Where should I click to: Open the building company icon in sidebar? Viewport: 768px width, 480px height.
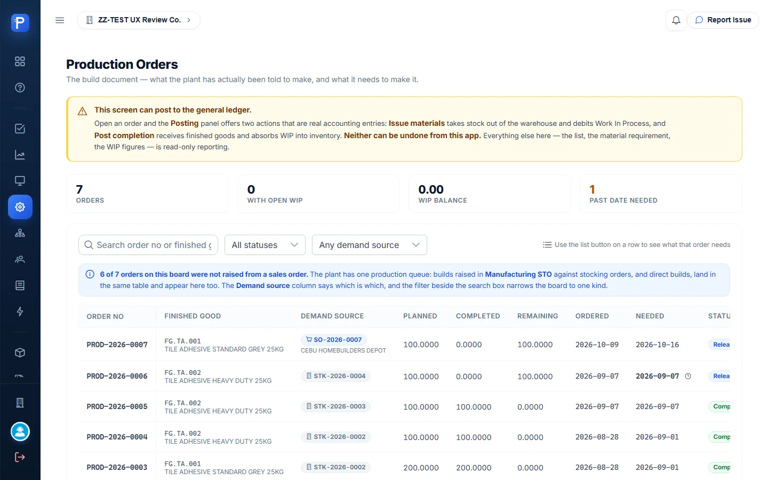[20, 403]
